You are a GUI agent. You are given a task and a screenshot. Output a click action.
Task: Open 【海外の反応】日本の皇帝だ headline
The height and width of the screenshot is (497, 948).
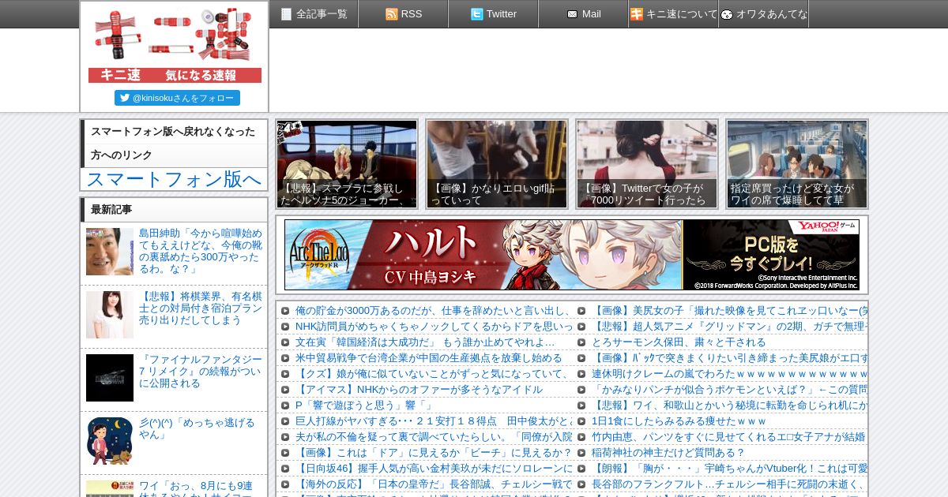434,484
